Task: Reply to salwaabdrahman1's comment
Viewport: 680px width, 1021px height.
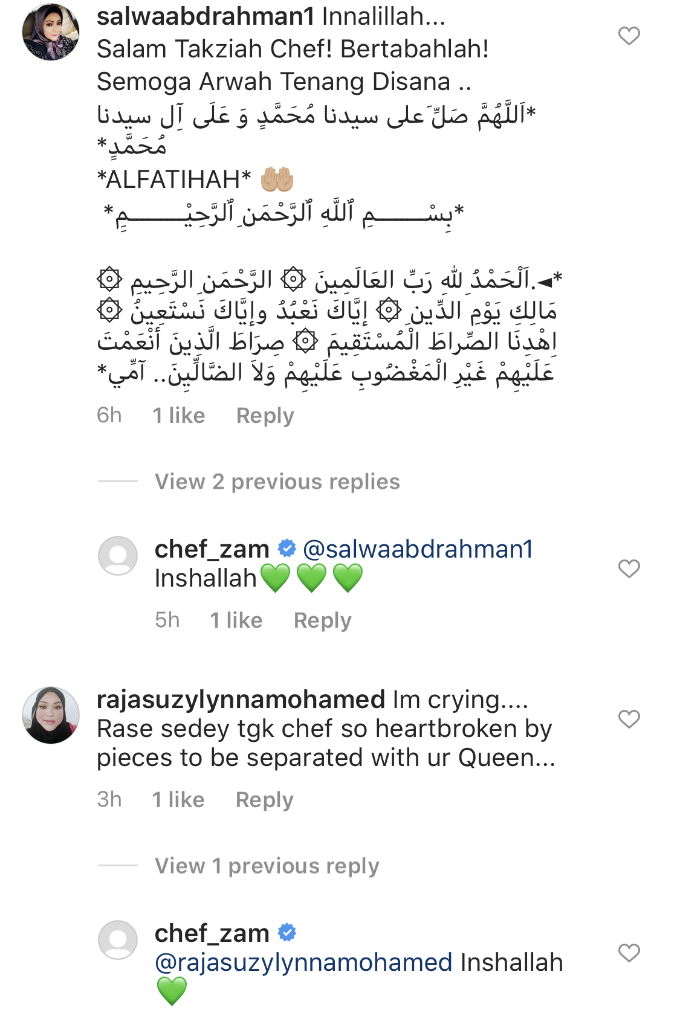Action: pyautogui.click(x=265, y=416)
